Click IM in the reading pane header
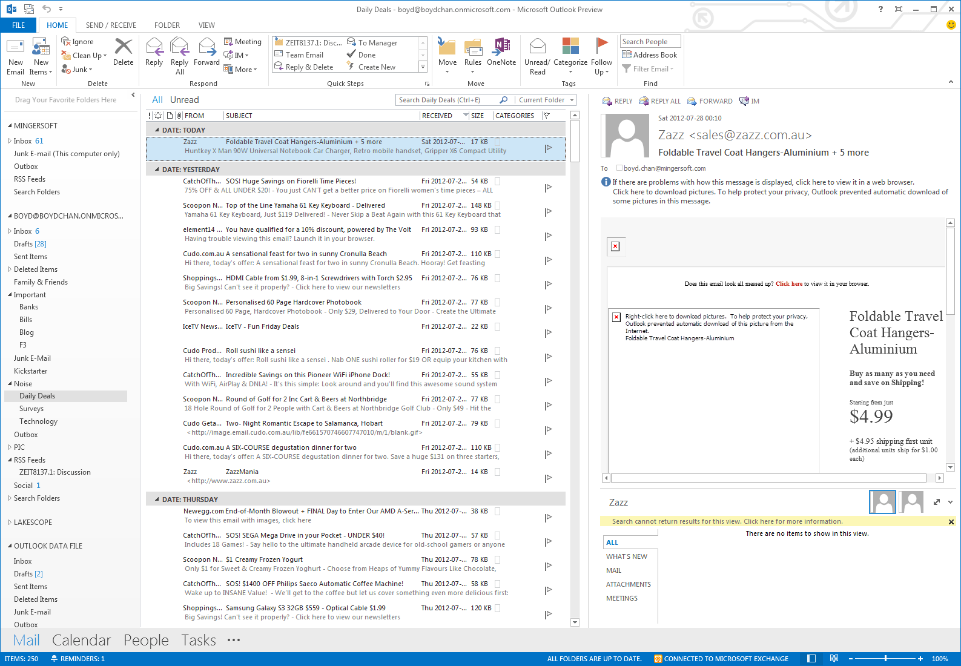Image resolution: width=961 pixels, height=666 pixels. pos(750,101)
